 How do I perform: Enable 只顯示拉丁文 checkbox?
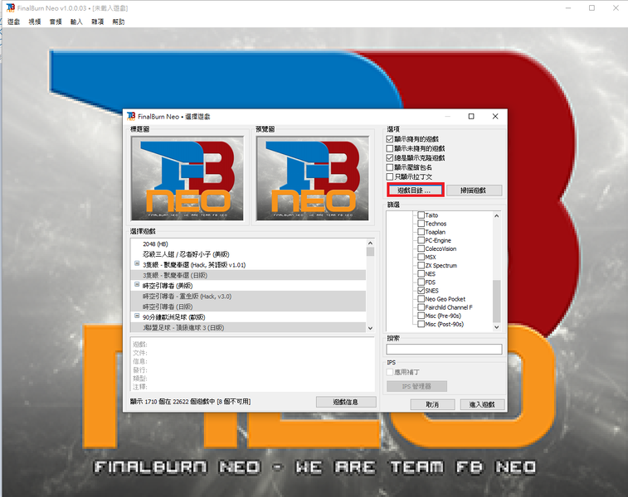pos(390,176)
